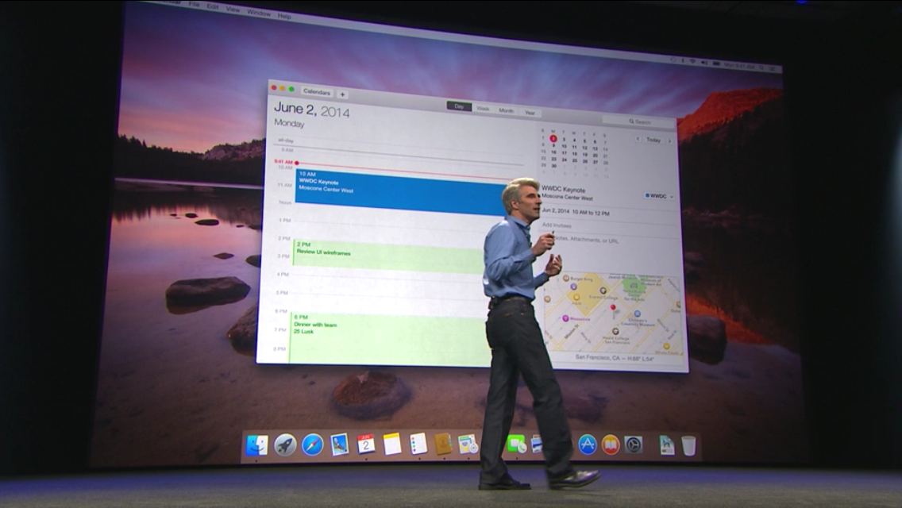The width and height of the screenshot is (902, 508).
Task: Select today's date 2 in mini calendar
Action: point(553,138)
